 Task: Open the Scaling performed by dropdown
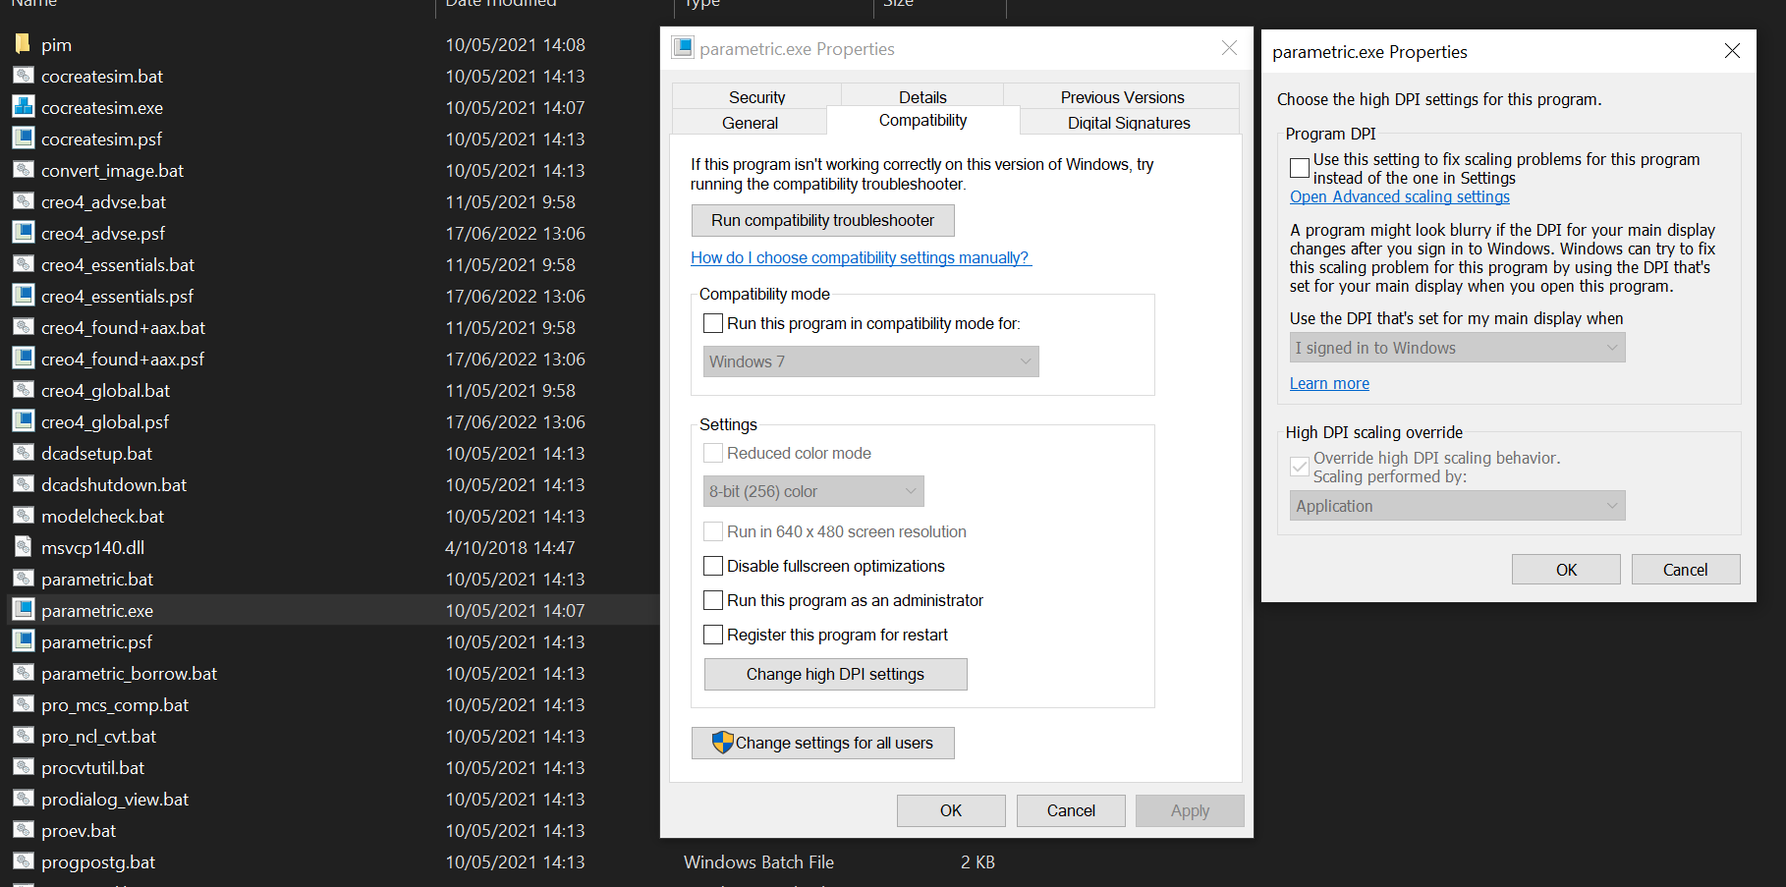click(x=1457, y=505)
